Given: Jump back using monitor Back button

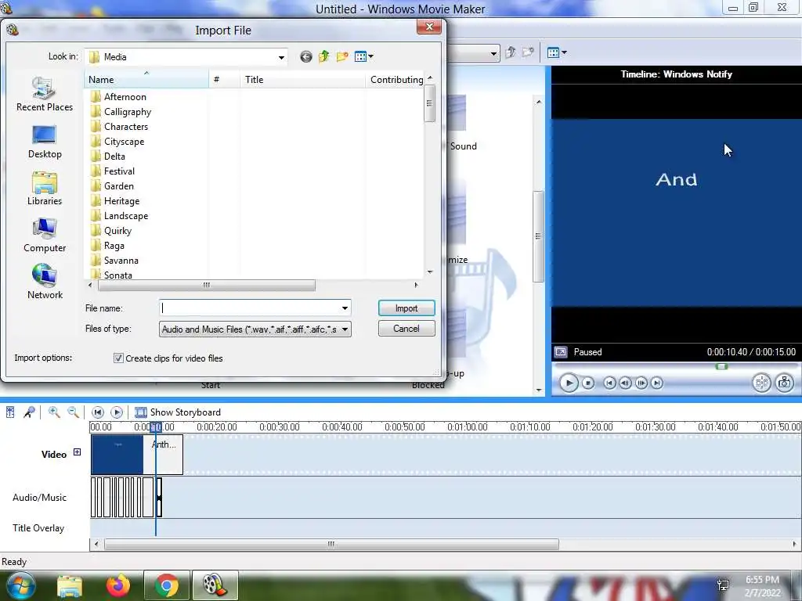Looking at the screenshot, I should pos(609,383).
